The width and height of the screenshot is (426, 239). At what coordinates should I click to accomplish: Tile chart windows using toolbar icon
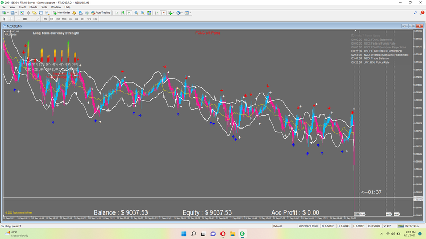(149, 12)
